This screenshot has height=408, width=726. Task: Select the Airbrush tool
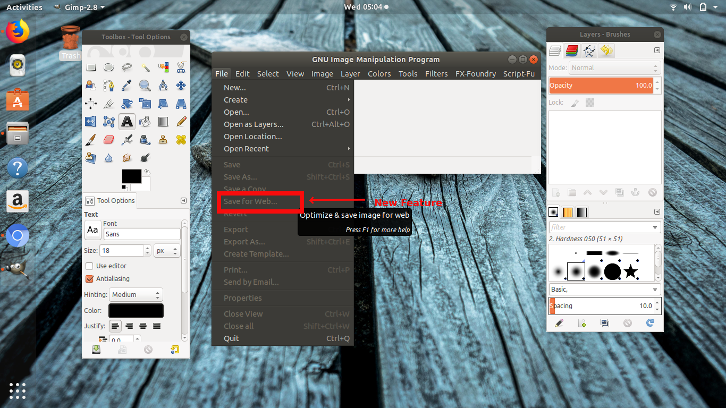pos(127,140)
